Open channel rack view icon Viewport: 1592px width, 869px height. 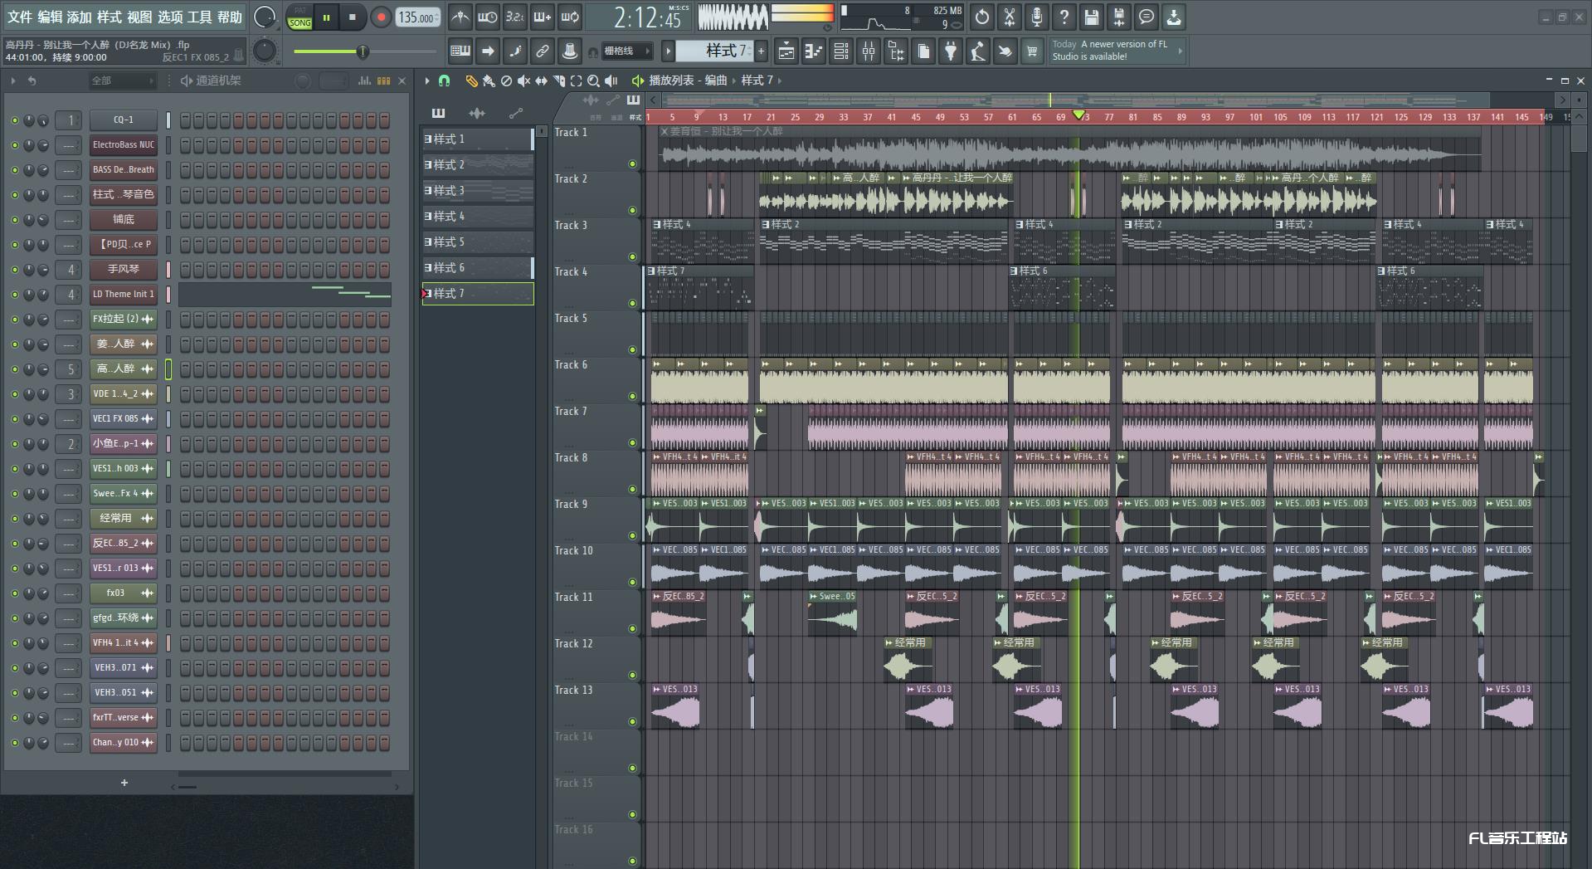tap(841, 51)
